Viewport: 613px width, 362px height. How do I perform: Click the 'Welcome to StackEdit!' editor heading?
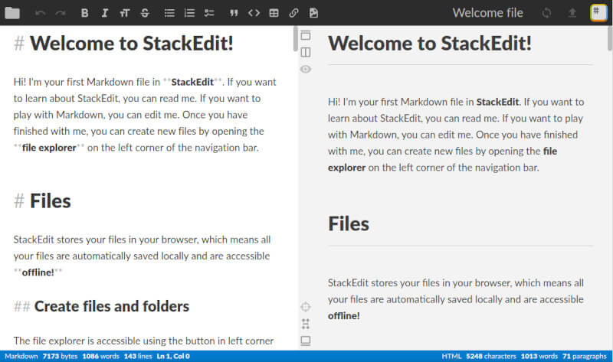pyautogui.click(x=131, y=44)
